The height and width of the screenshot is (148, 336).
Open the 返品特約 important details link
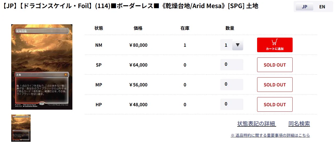pyautogui.click(x=270, y=135)
